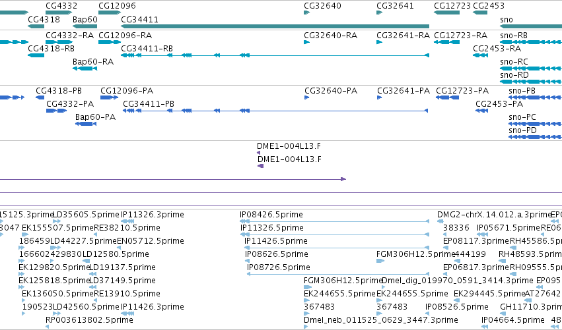Open the CG12096-RA transcript label
Screen dimensions: 562x330
[x=125, y=36]
